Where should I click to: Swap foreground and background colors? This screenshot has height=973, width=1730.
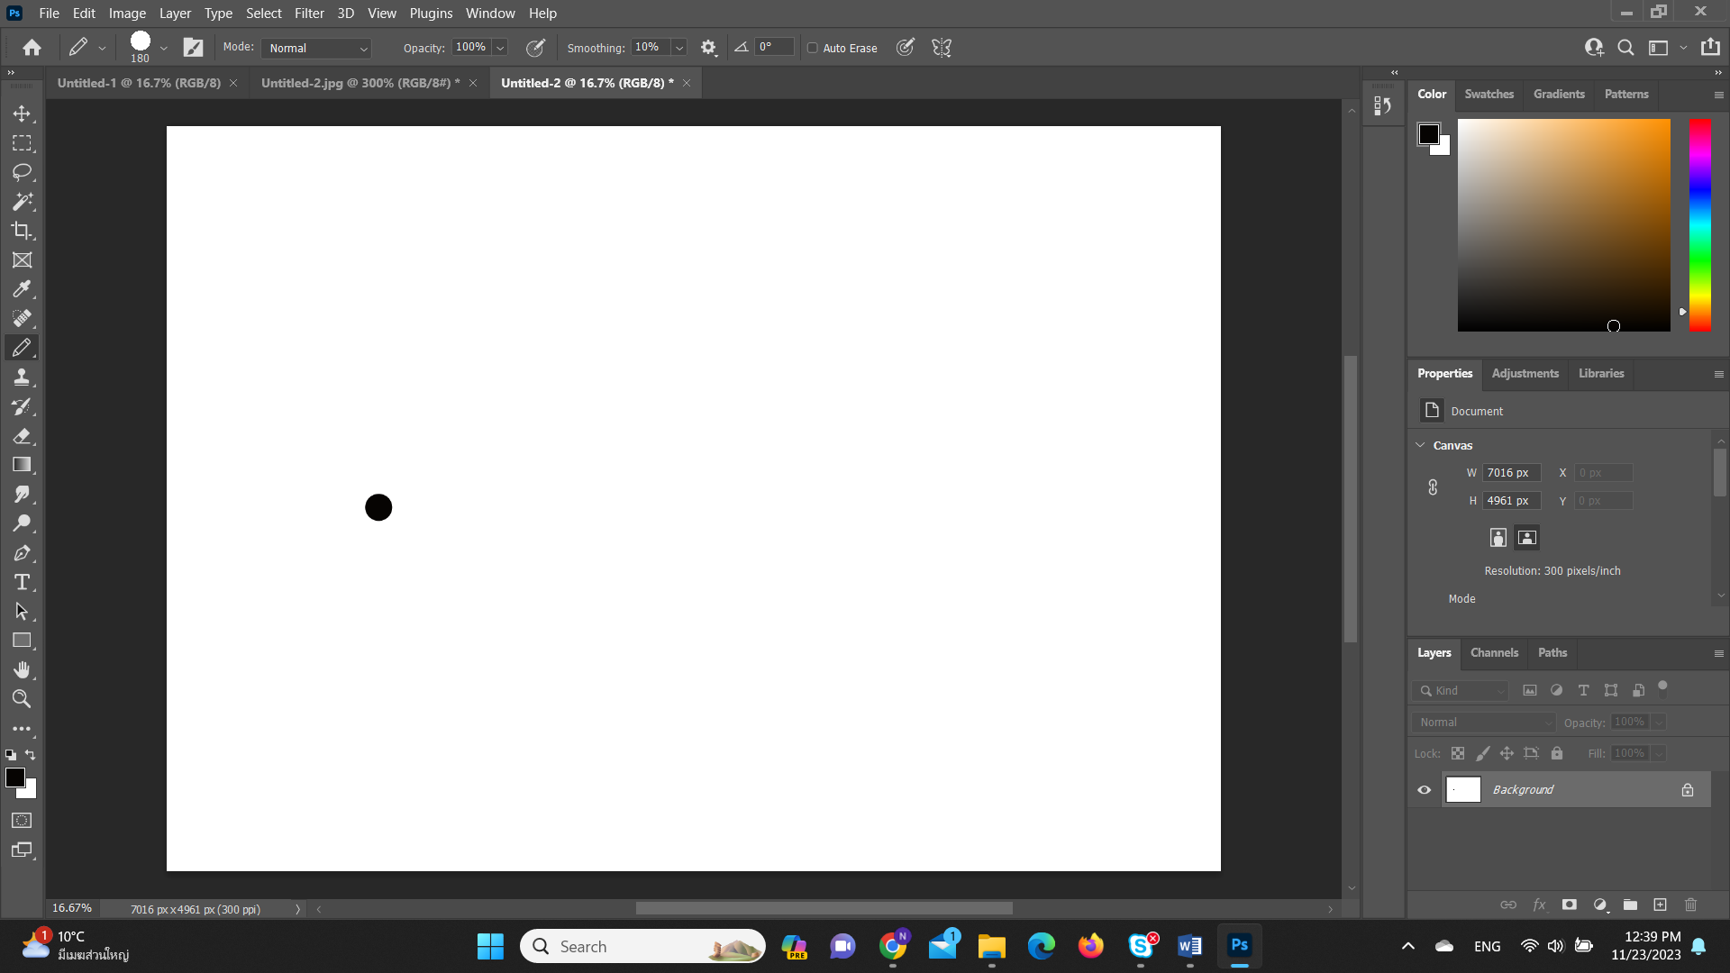click(31, 755)
